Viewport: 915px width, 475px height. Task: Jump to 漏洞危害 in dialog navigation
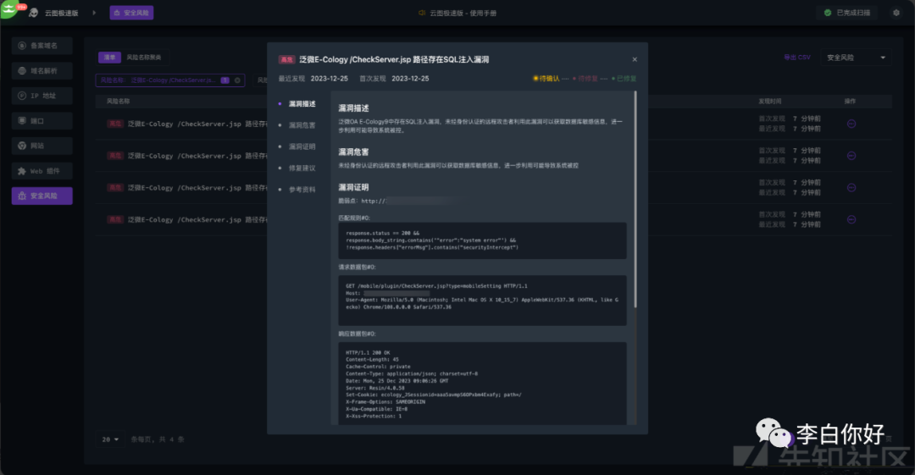point(302,125)
